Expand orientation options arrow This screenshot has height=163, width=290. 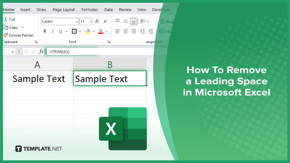pos(148,22)
